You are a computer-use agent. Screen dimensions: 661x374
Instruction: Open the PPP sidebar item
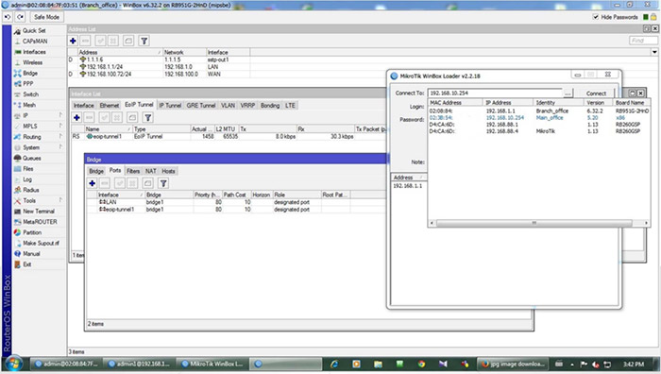click(x=27, y=83)
